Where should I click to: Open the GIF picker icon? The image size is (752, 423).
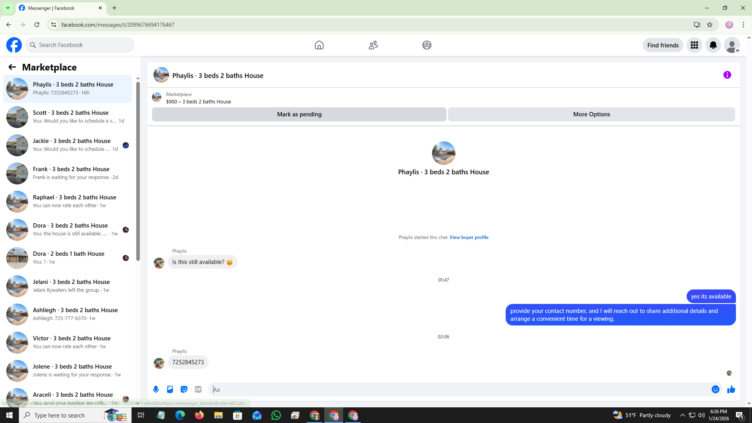(x=198, y=389)
